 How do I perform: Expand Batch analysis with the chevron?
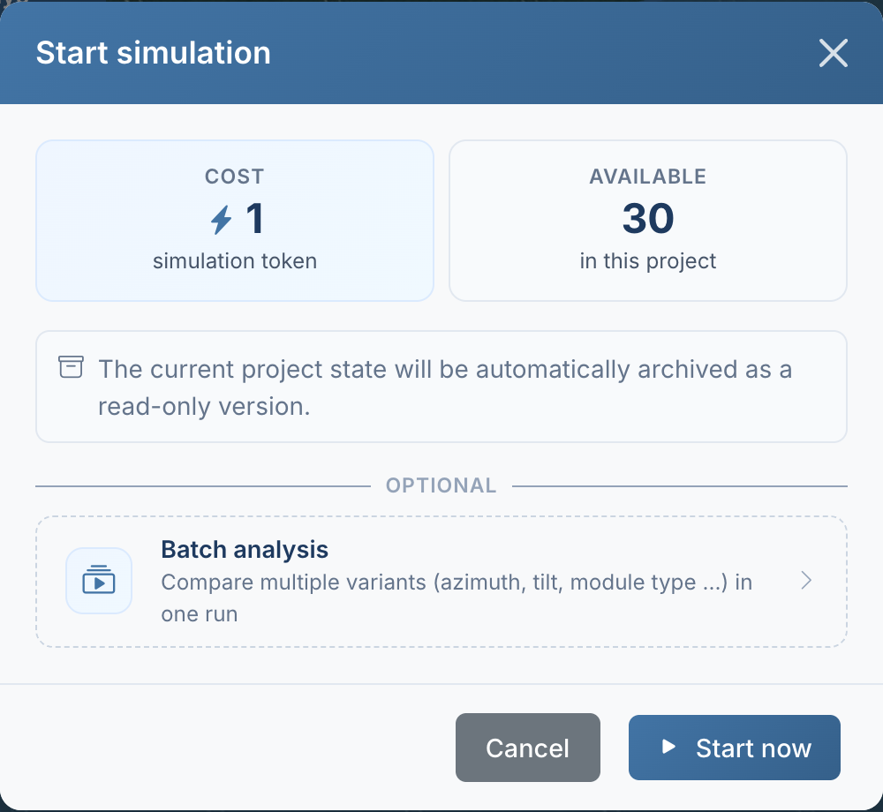tap(806, 580)
